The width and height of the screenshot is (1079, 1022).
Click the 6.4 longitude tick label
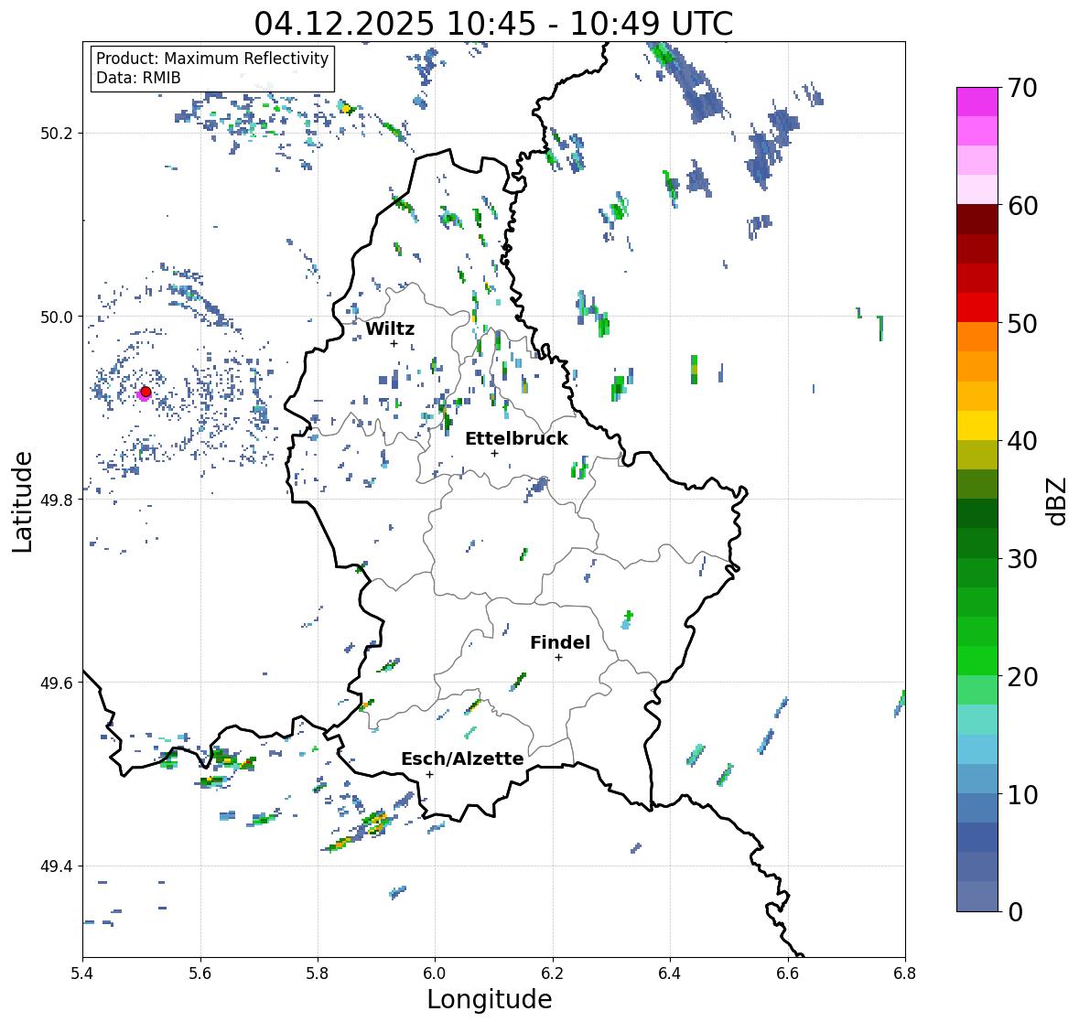pyautogui.click(x=670, y=974)
